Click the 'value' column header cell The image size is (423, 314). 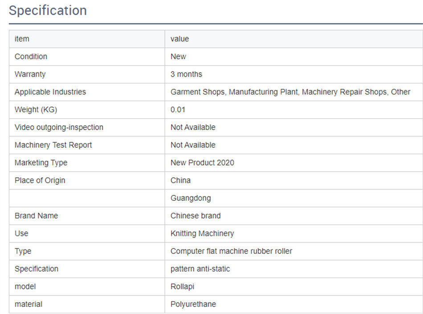(179, 39)
